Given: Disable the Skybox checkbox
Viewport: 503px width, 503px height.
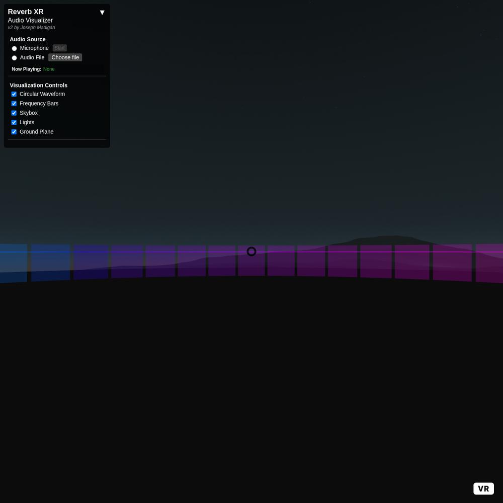Looking at the screenshot, I should 14,113.
